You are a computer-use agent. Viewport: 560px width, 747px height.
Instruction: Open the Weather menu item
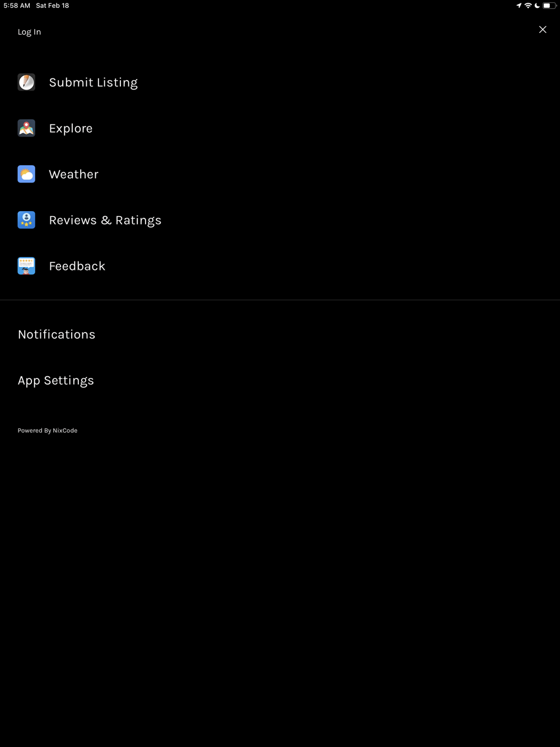point(73,174)
